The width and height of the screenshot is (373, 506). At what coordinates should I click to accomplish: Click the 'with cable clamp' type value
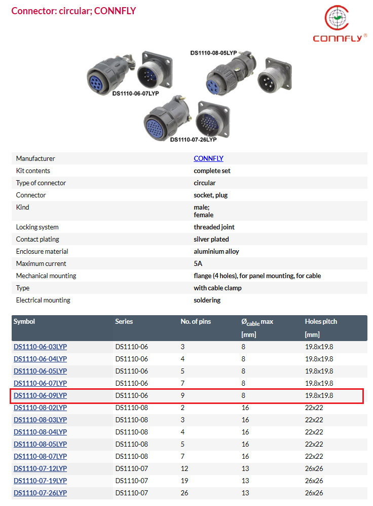coord(218,288)
